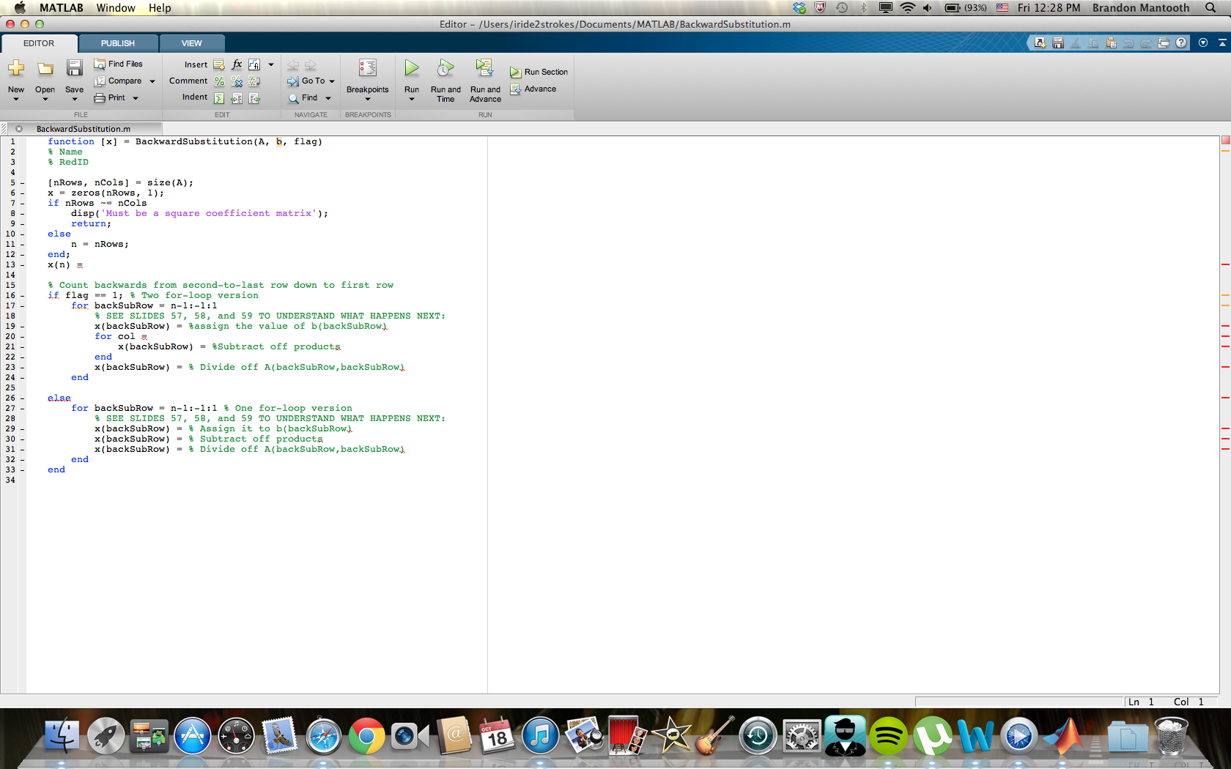Click the red code analyzer indicator box
The height and width of the screenshot is (769, 1231).
tap(1225, 140)
